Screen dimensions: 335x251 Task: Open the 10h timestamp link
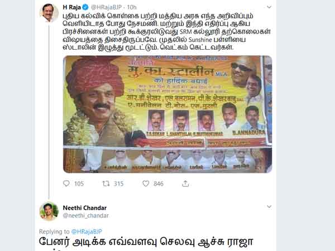[132, 7]
